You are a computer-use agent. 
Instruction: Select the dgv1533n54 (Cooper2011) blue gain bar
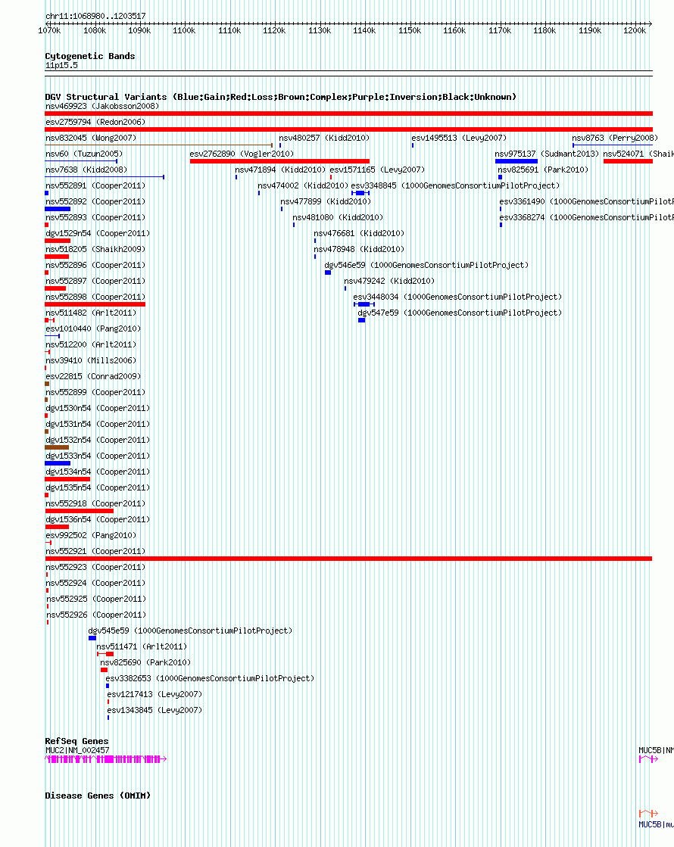point(58,463)
